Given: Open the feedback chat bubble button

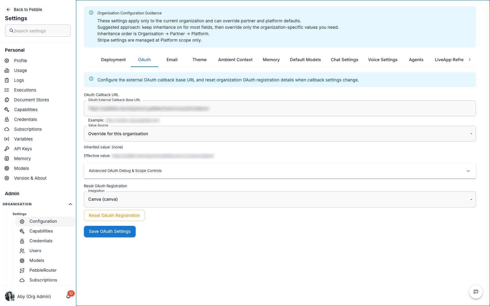Looking at the screenshot, I should click(x=476, y=292).
